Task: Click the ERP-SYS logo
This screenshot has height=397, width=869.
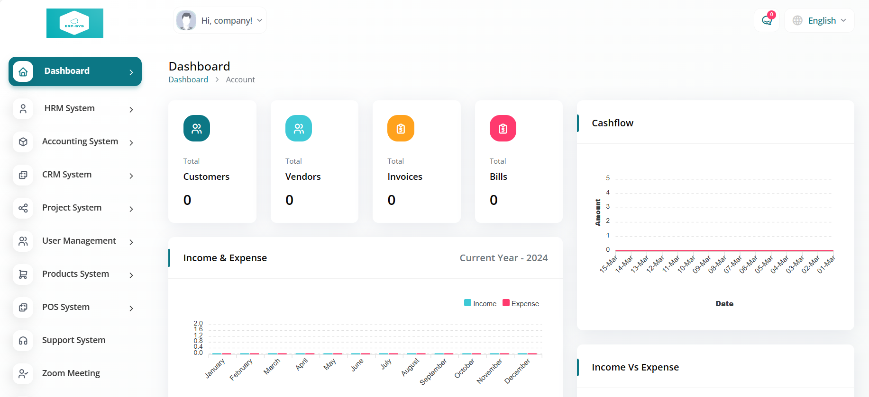Action: point(75,23)
